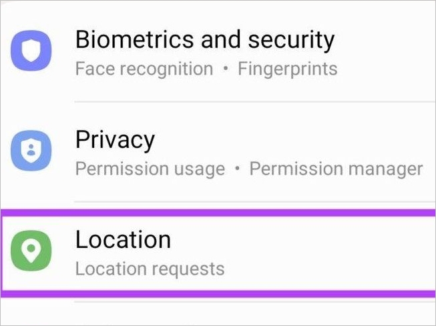Click divider line below Biometrics and security
The image size is (436, 326).
(x=254, y=102)
